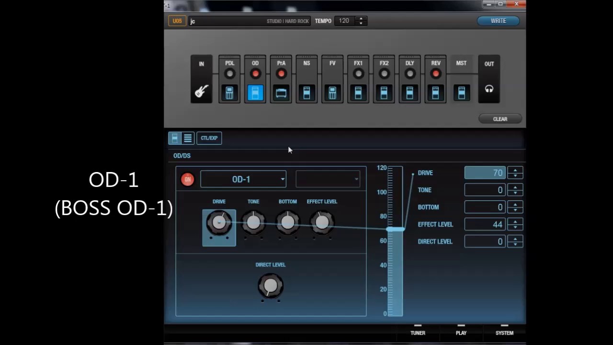Click the WRITE button
Image resolution: width=613 pixels, height=345 pixels.
click(x=499, y=21)
